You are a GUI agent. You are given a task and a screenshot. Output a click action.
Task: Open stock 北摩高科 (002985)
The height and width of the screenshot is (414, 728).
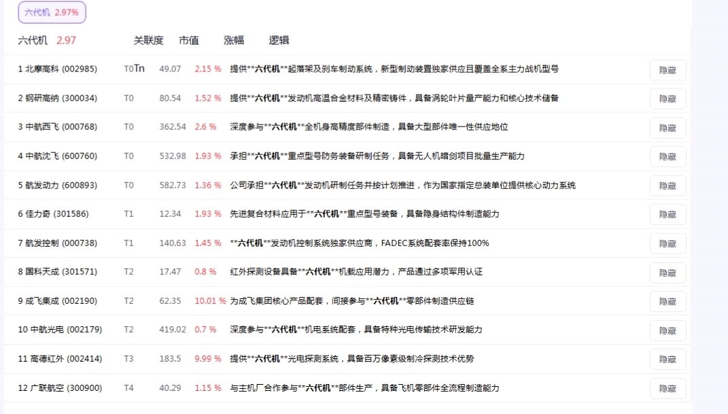click(58, 69)
